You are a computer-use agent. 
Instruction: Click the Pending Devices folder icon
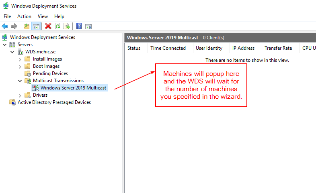click(28, 73)
